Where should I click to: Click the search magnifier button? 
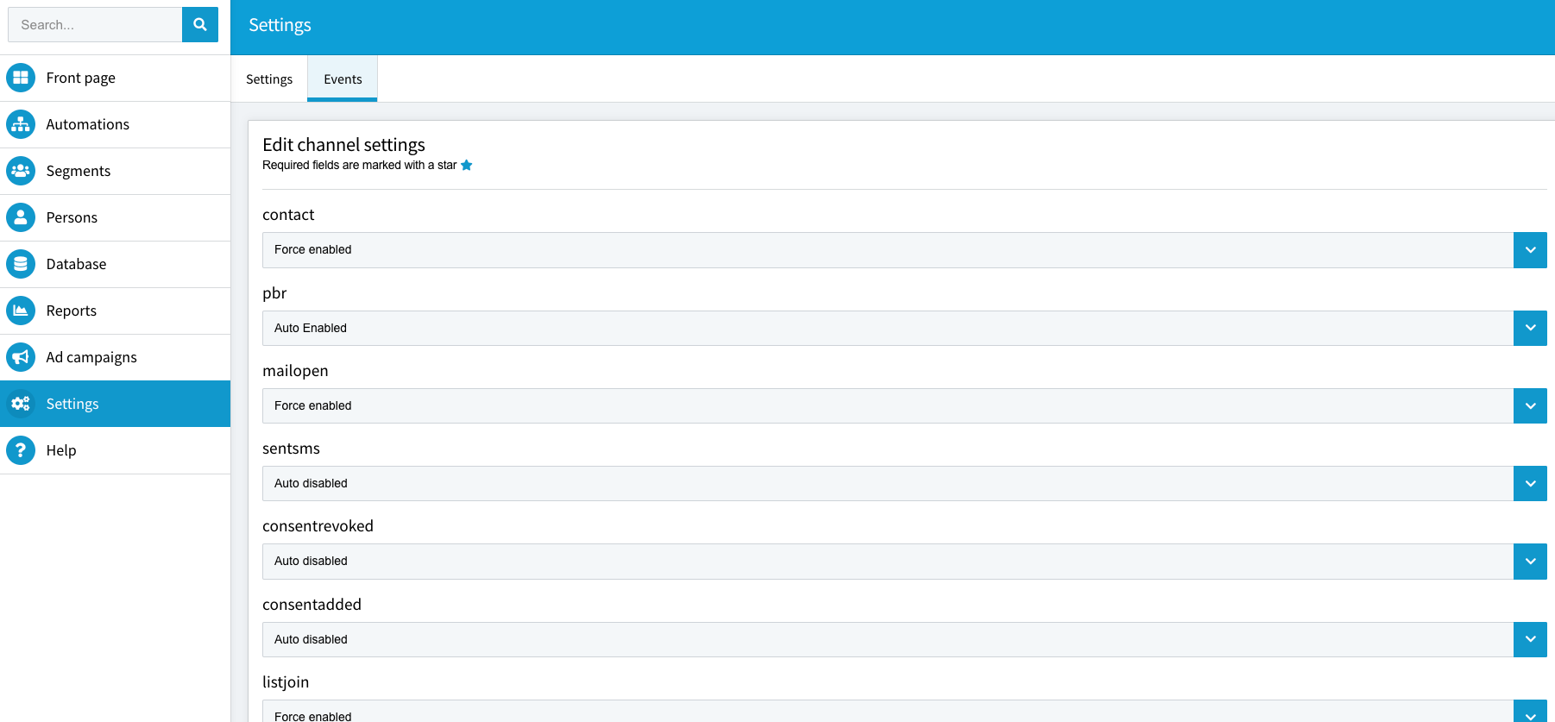(200, 25)
